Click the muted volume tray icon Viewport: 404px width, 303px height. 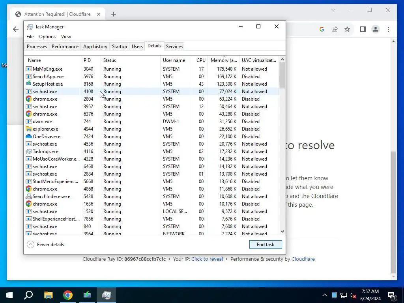(x=353, y=295)
